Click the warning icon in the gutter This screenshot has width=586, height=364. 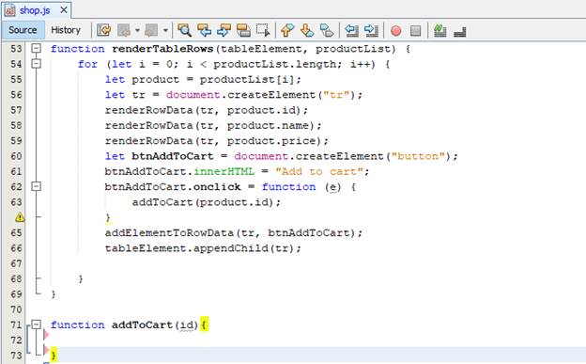click(x=20, y=217)
